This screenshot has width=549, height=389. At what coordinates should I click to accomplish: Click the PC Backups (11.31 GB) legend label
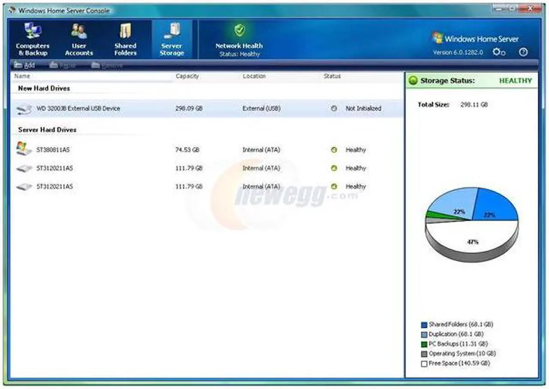tap(458, 344)
